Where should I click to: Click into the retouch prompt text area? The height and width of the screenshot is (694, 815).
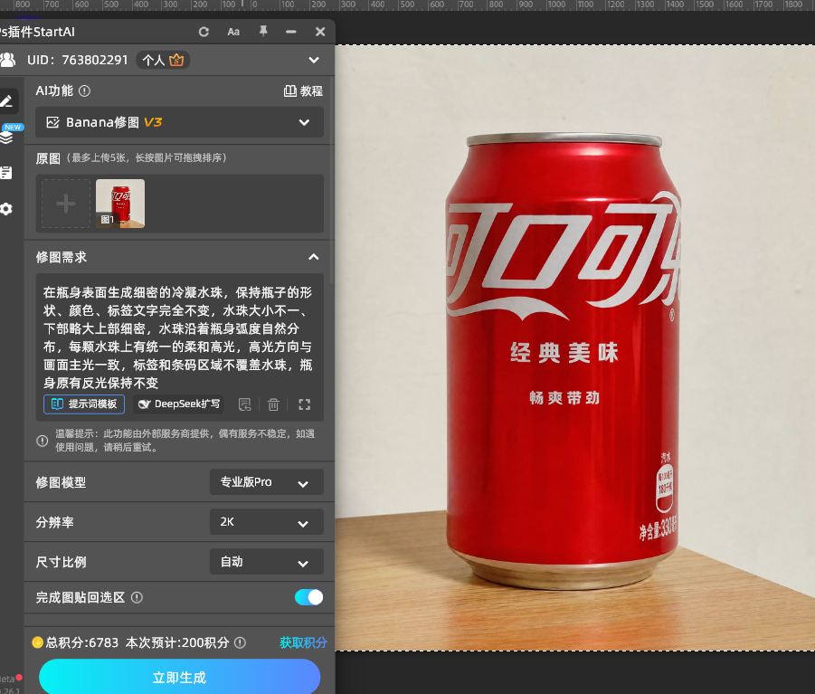coord(178,337)
